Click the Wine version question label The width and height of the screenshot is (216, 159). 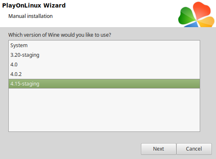coord(60,35)
